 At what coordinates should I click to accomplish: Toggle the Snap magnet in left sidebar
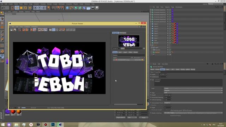(x=2, y=51)
